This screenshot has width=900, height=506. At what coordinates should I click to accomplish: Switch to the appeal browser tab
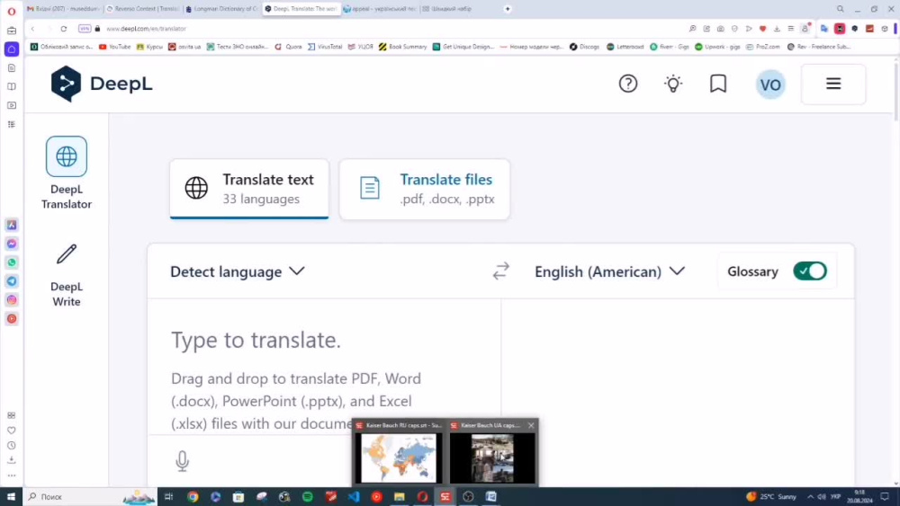tap(380, 9)
